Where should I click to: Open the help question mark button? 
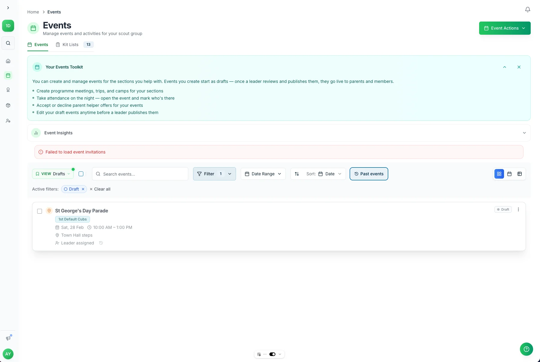(x=527, y=349)
